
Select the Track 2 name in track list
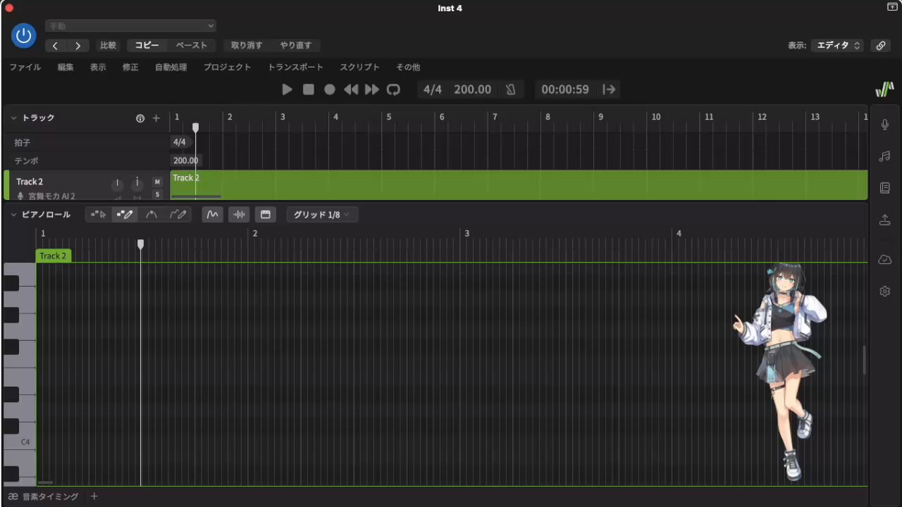point(30,182)
